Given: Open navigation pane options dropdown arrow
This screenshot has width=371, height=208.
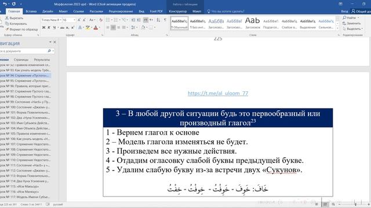Looking at the screenshot, I should (50, 42).
